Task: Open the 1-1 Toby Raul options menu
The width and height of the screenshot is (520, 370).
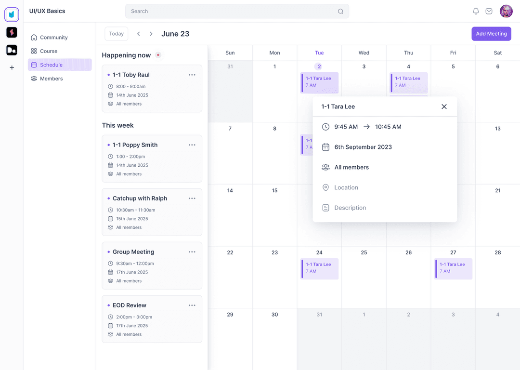Action: click(192, 75)
